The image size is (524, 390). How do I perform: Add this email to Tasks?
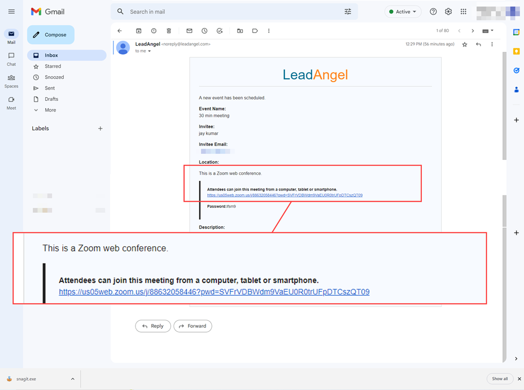coord(220,31)
